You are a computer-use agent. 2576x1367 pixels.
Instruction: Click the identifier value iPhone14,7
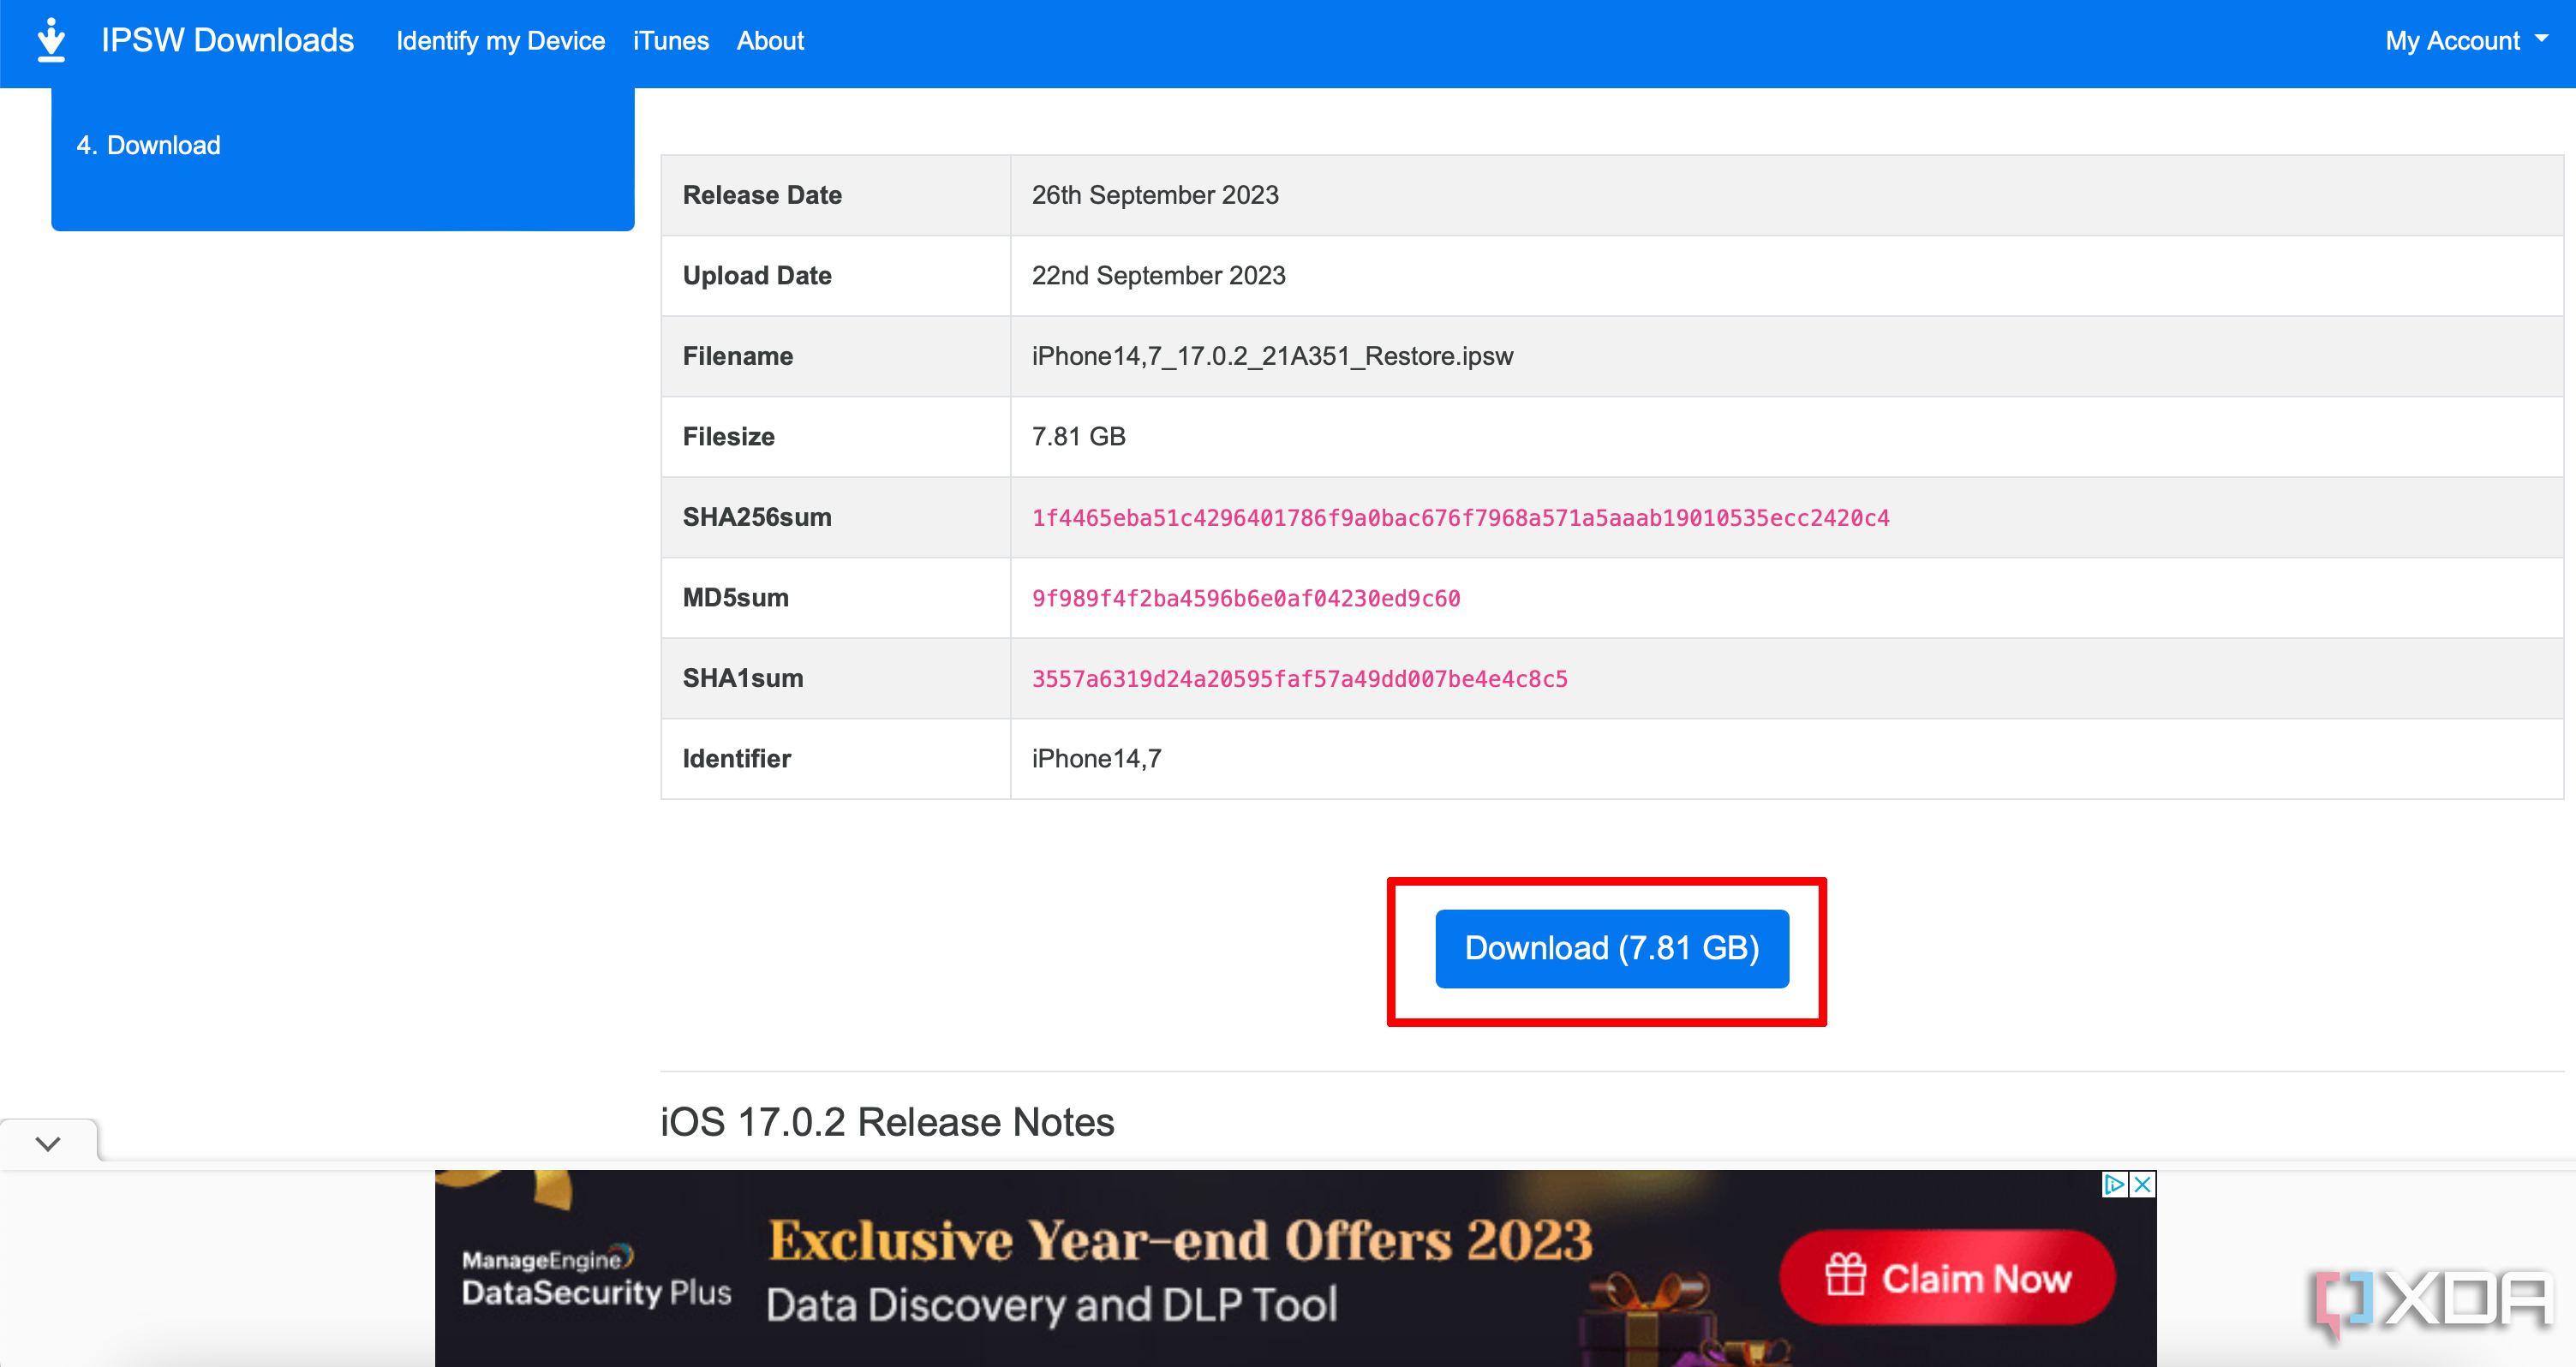click(x=1096, y=758)
